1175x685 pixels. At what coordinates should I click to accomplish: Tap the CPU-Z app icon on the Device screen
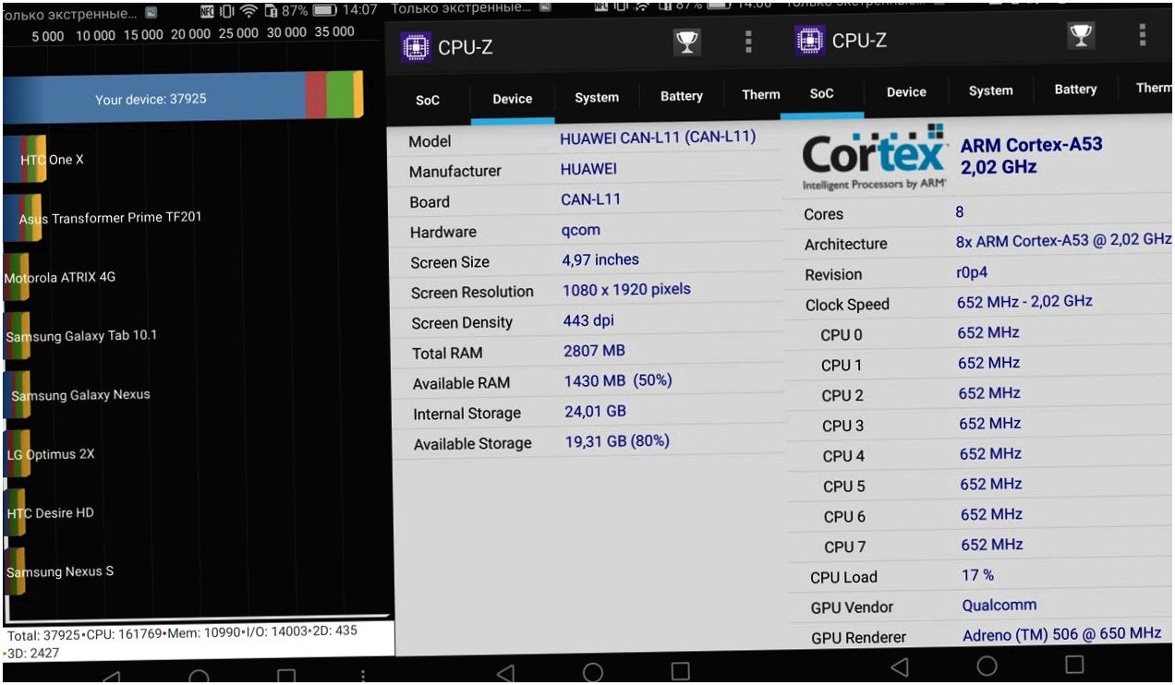(417, 46)
